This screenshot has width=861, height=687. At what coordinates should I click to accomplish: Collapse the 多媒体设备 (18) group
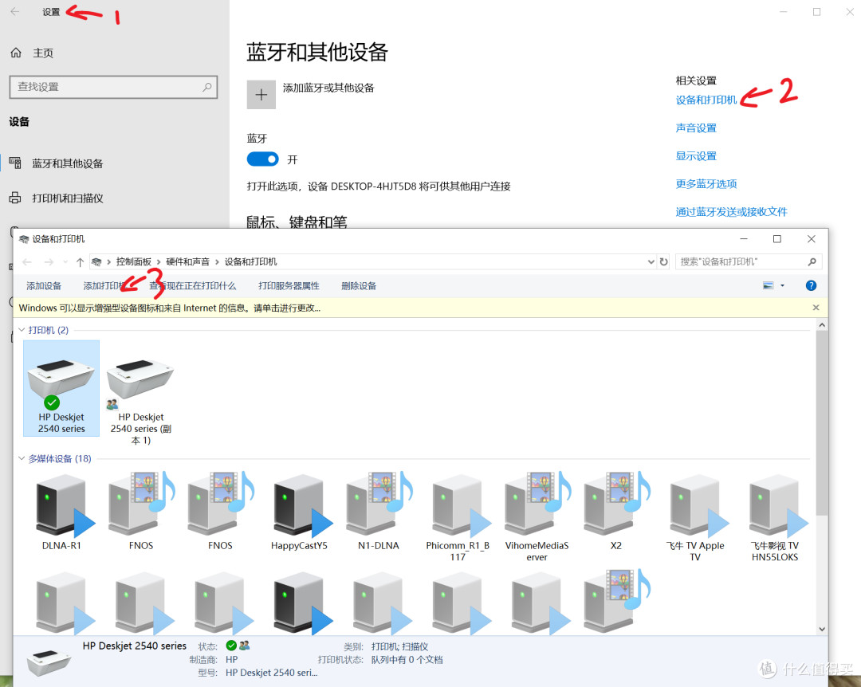(x=22, y=458)
